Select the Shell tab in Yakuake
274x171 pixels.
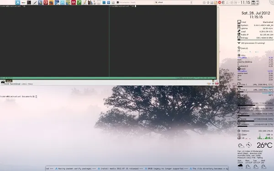9,81
